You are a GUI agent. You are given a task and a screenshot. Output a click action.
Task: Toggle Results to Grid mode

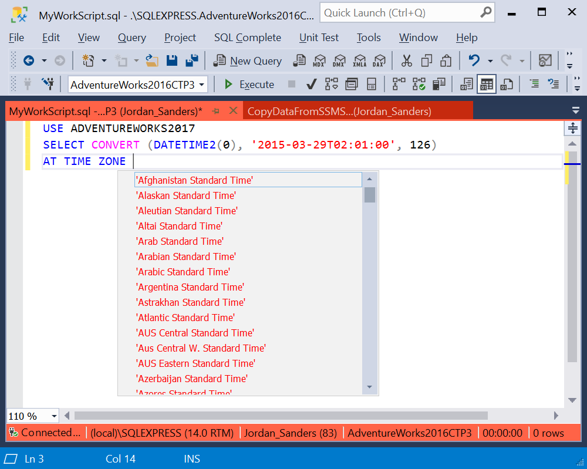click(x=486, y=84)
